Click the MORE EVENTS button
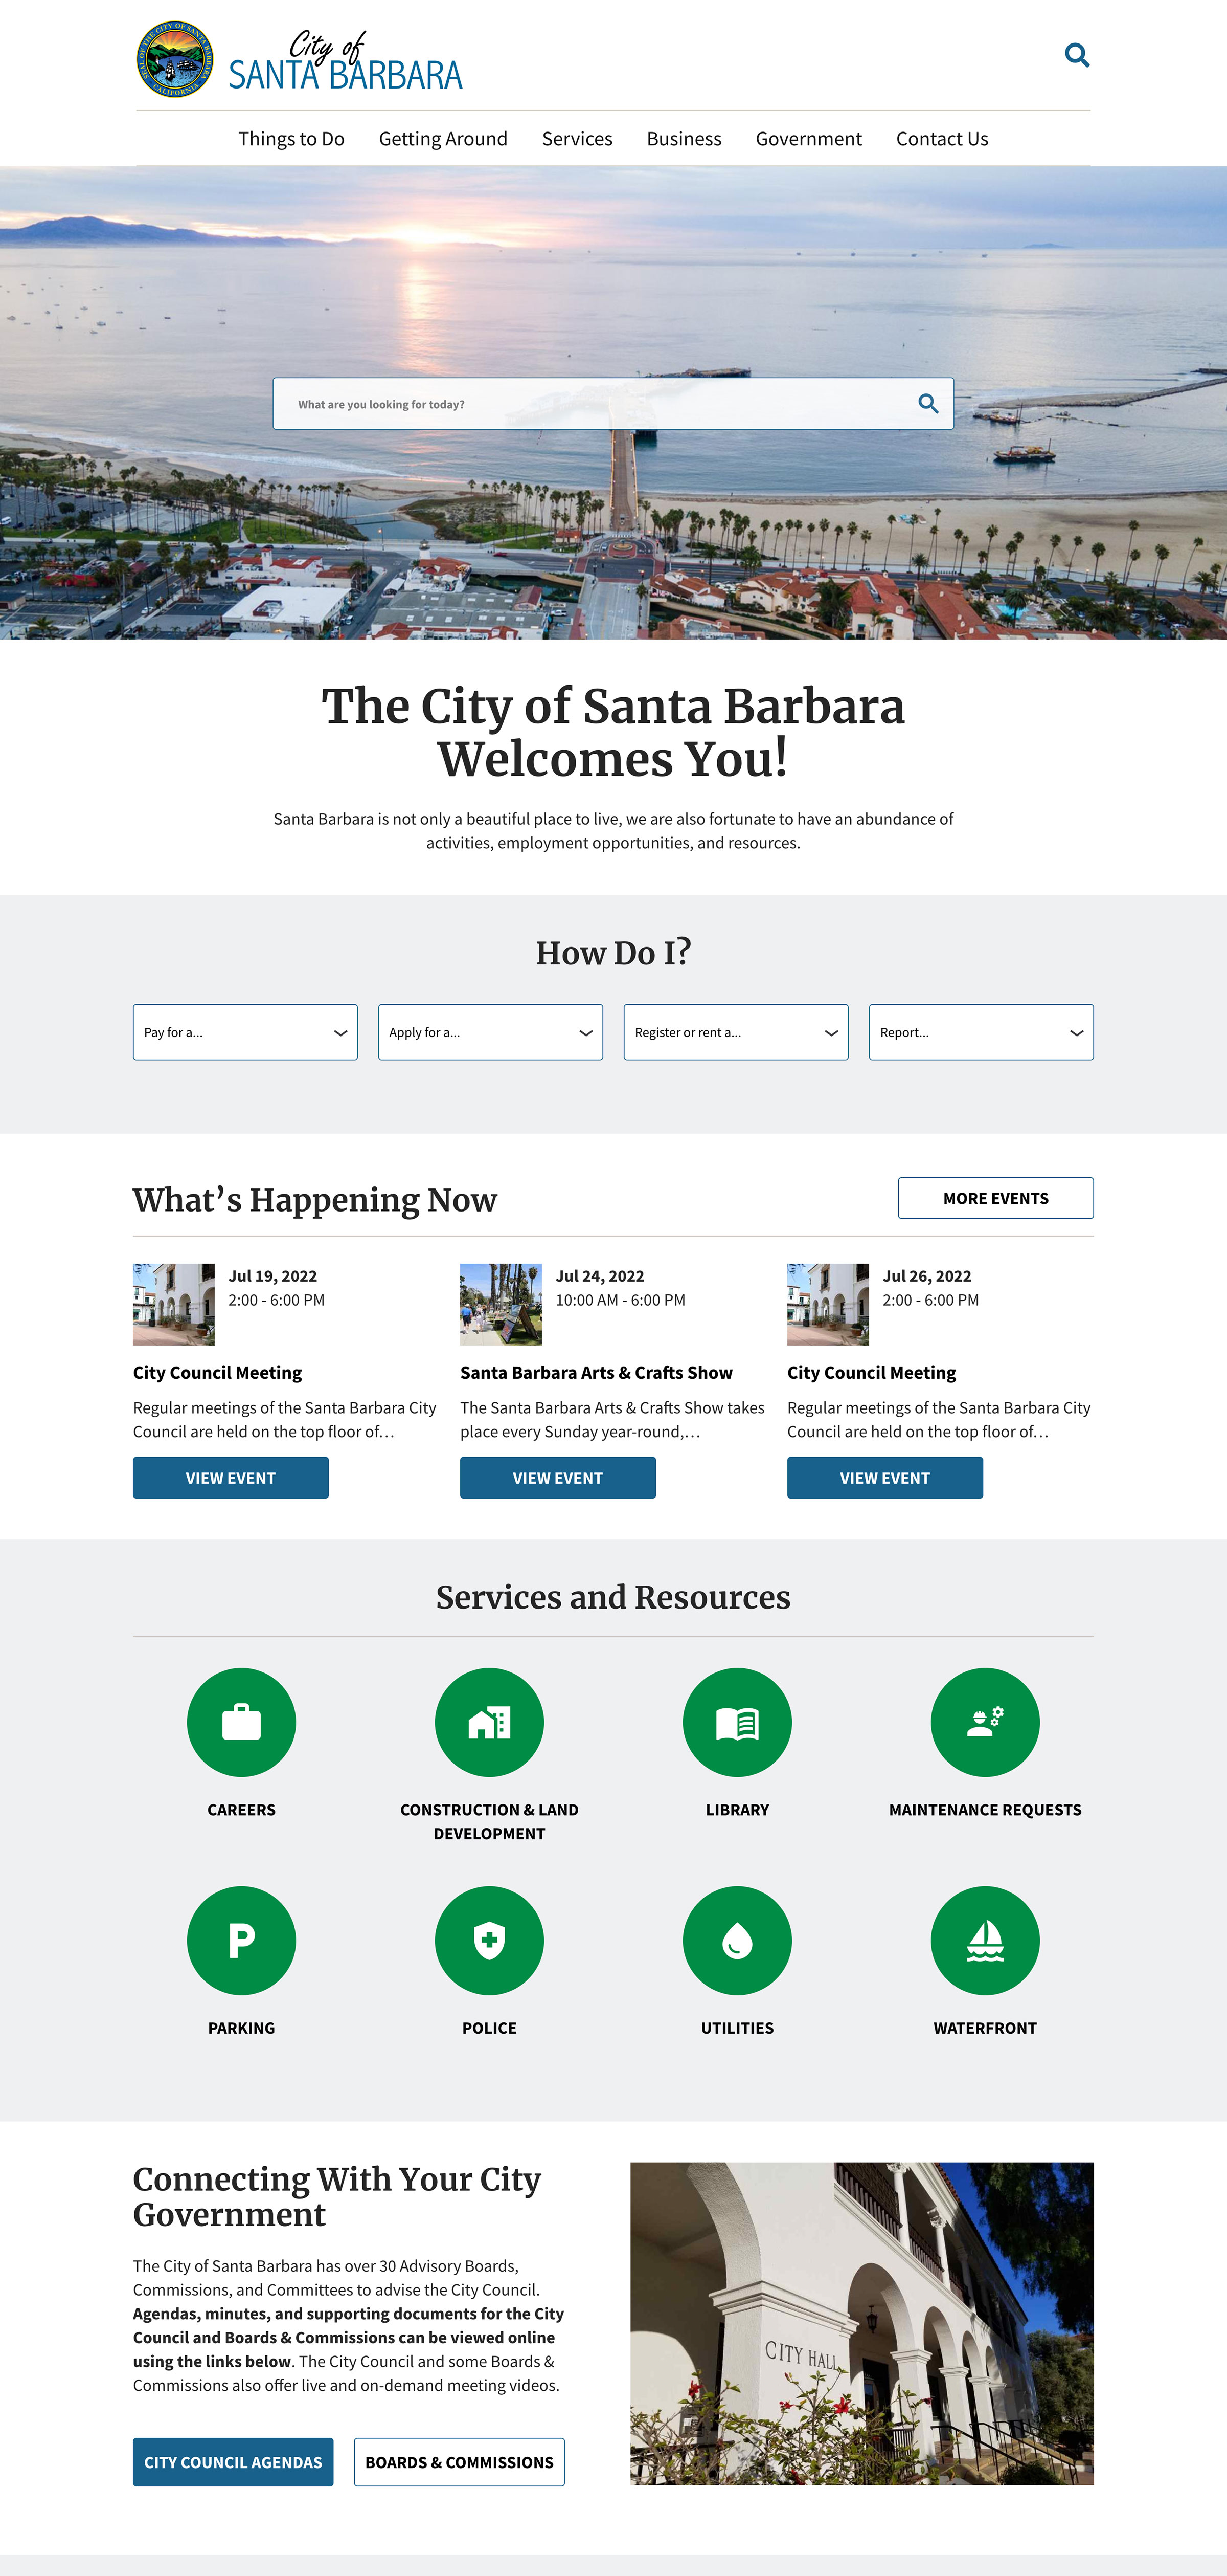Viewport: 1227px width, 2576px height. [x=996, y=1198]
